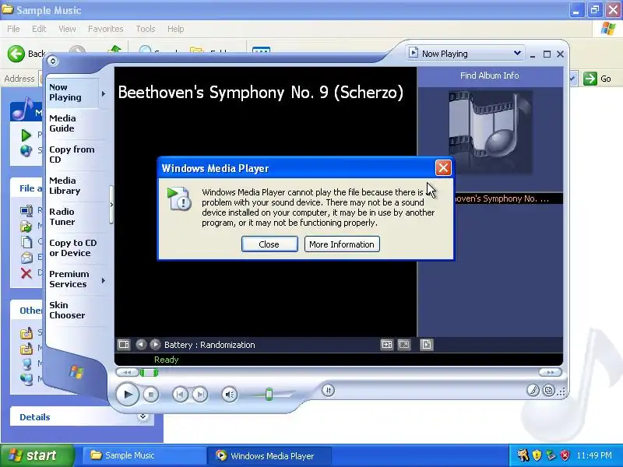Expand the Now Playing tab arrow

click(x=104, y=93)
